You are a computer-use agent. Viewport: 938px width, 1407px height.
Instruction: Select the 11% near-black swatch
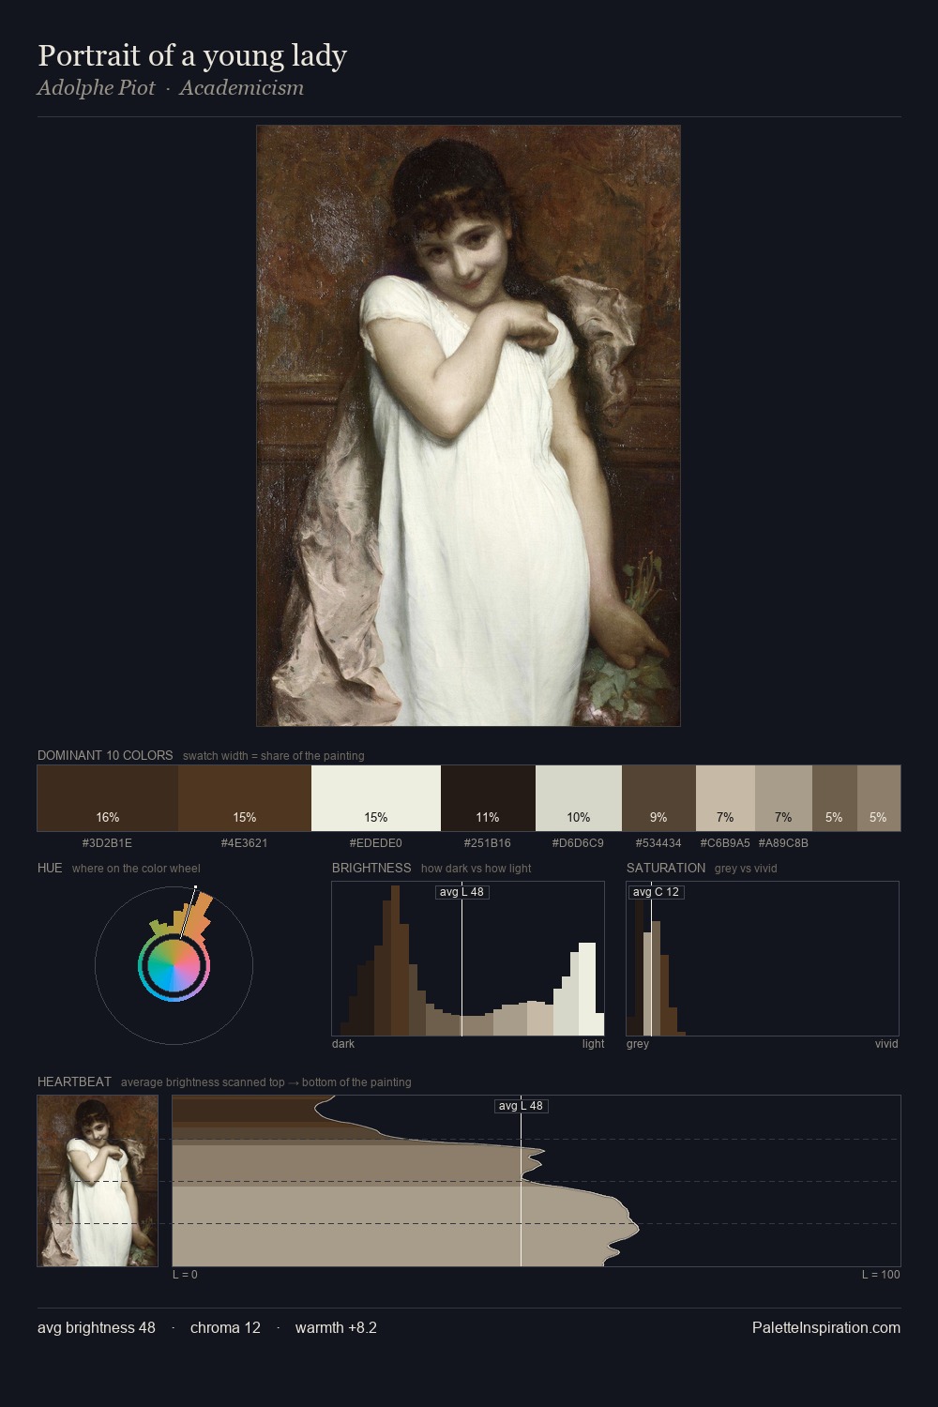tap(488, 798)
